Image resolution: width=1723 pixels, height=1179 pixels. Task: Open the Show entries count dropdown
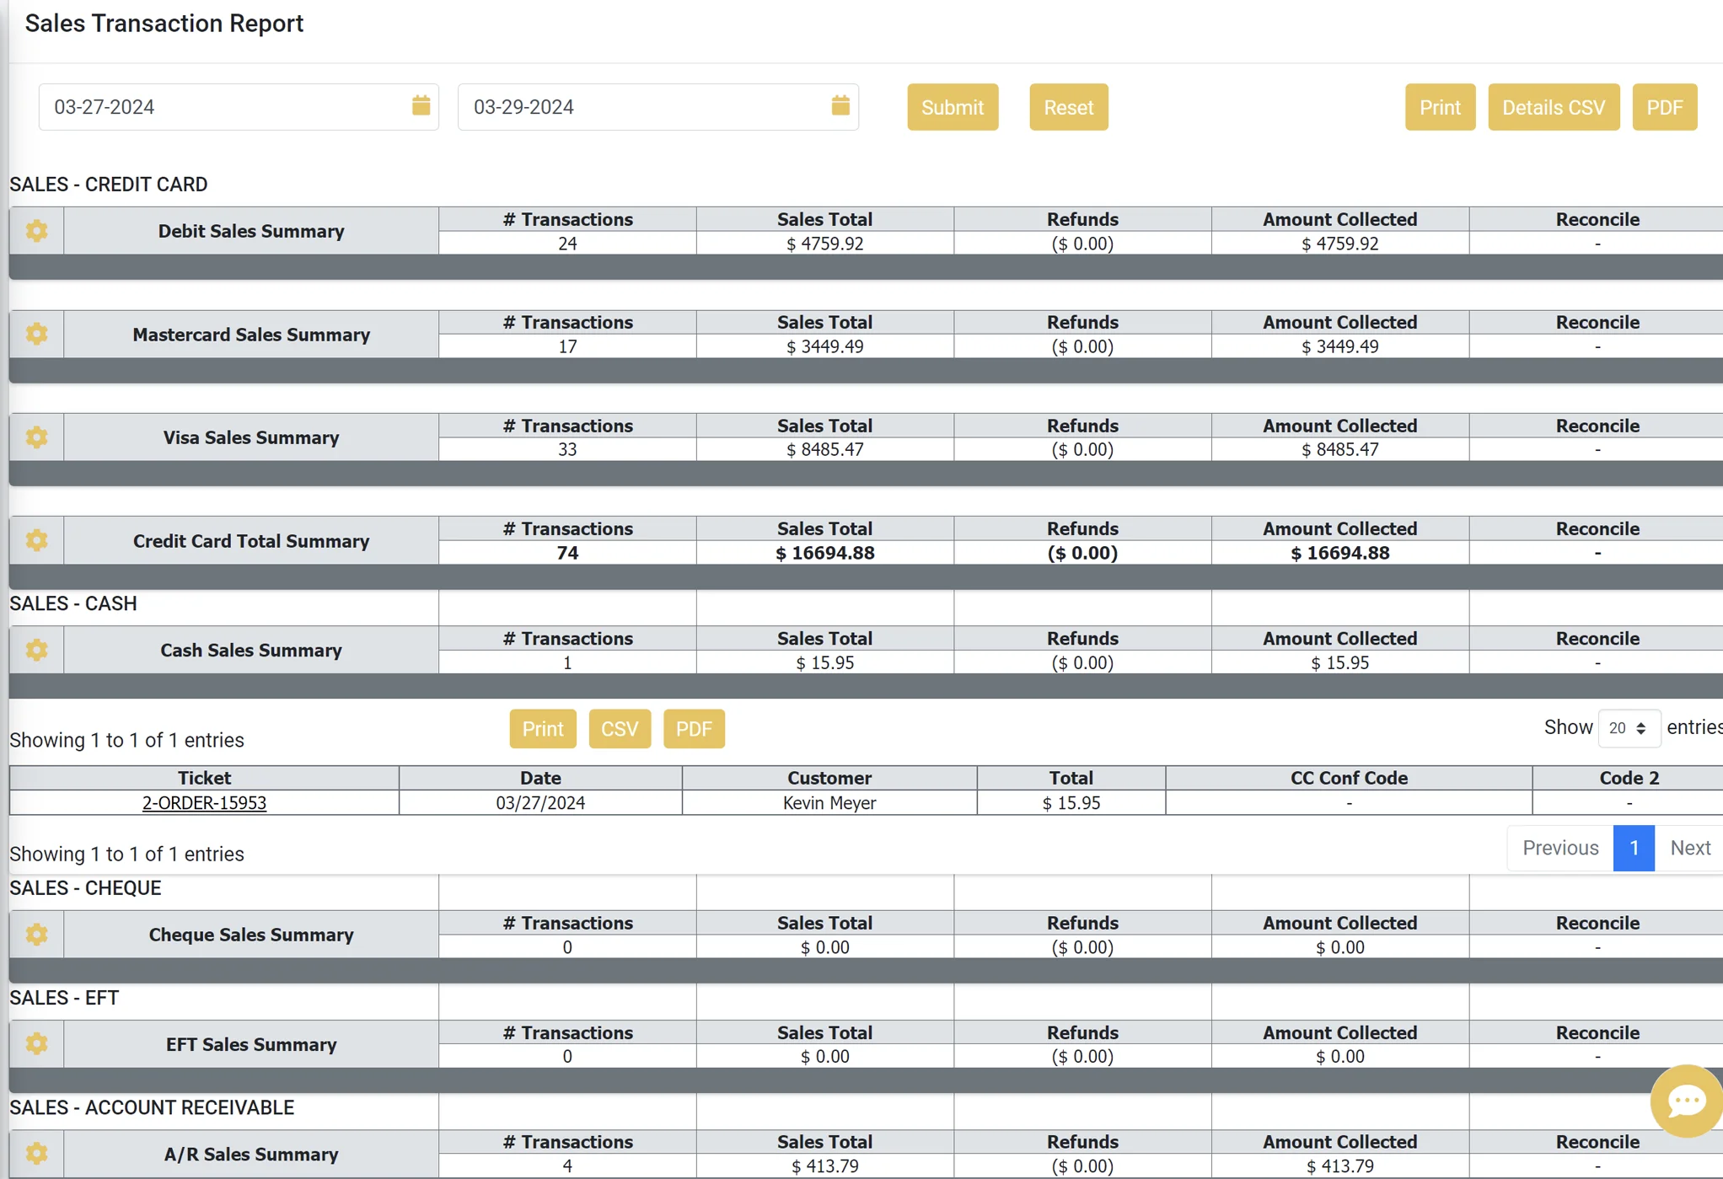coord(1628,728)
